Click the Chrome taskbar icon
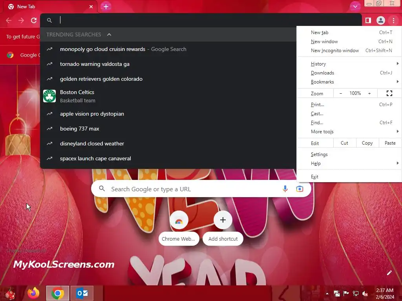Image resolution: width=402 pixels, height=301 pixels. pos(58,293)
